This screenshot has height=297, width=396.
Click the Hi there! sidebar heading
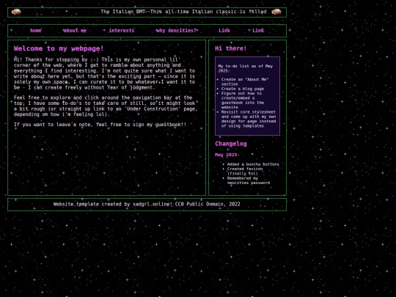coord(230,48)
